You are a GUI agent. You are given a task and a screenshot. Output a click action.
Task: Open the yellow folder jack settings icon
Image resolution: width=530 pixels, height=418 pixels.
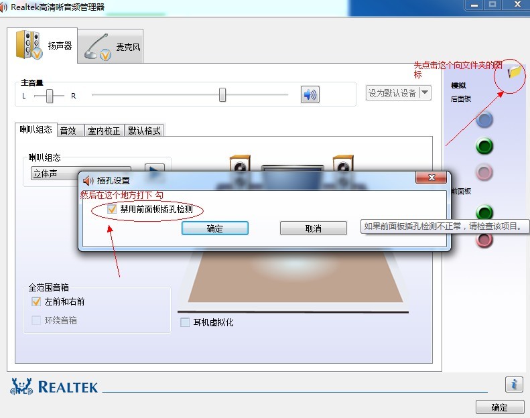tap(514, 71)
